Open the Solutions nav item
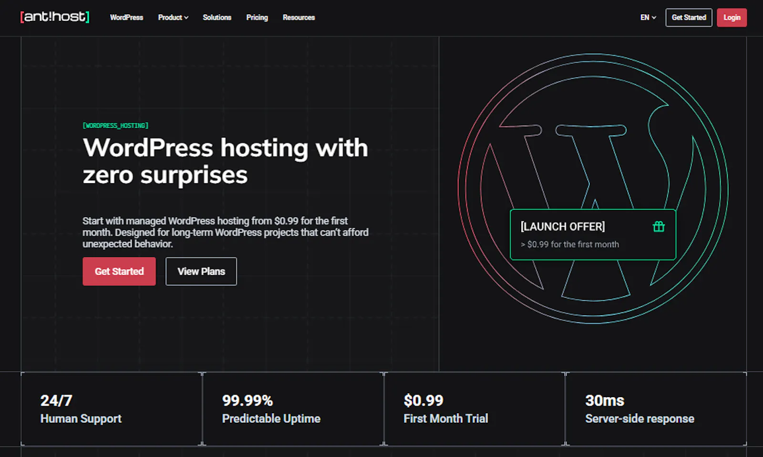The width and height of the screenshot is (763, 457). pyautogui.click(x=217, y=18)
